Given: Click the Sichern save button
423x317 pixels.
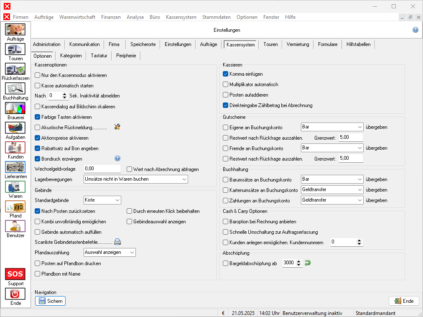Looking at the screenshot, I should [50, 301].
